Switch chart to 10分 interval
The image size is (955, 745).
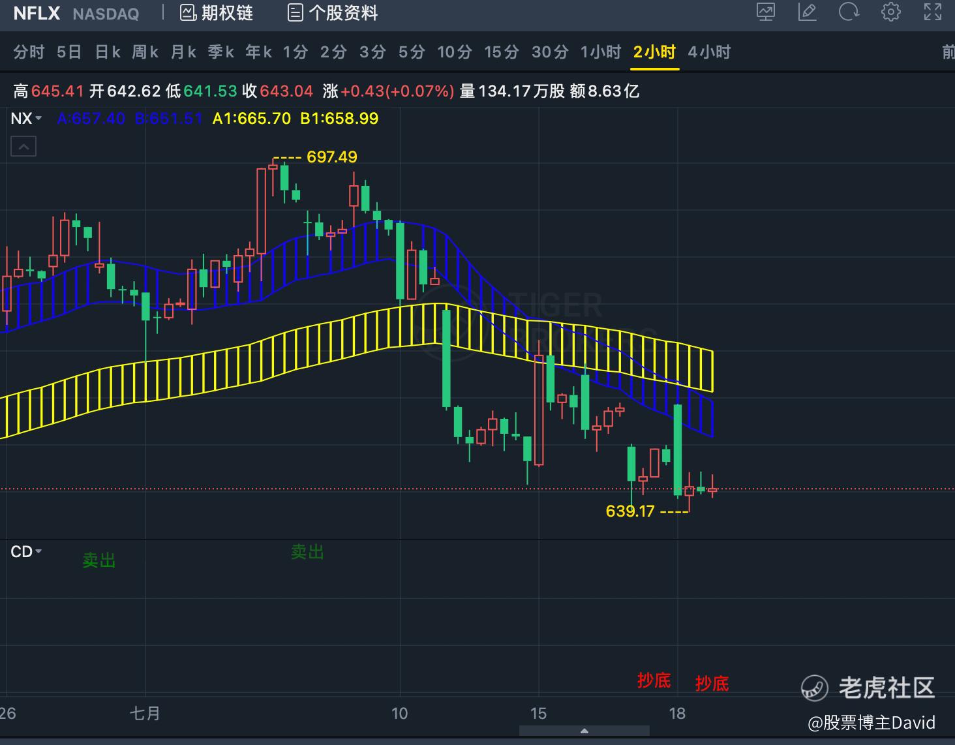point(455,52)
